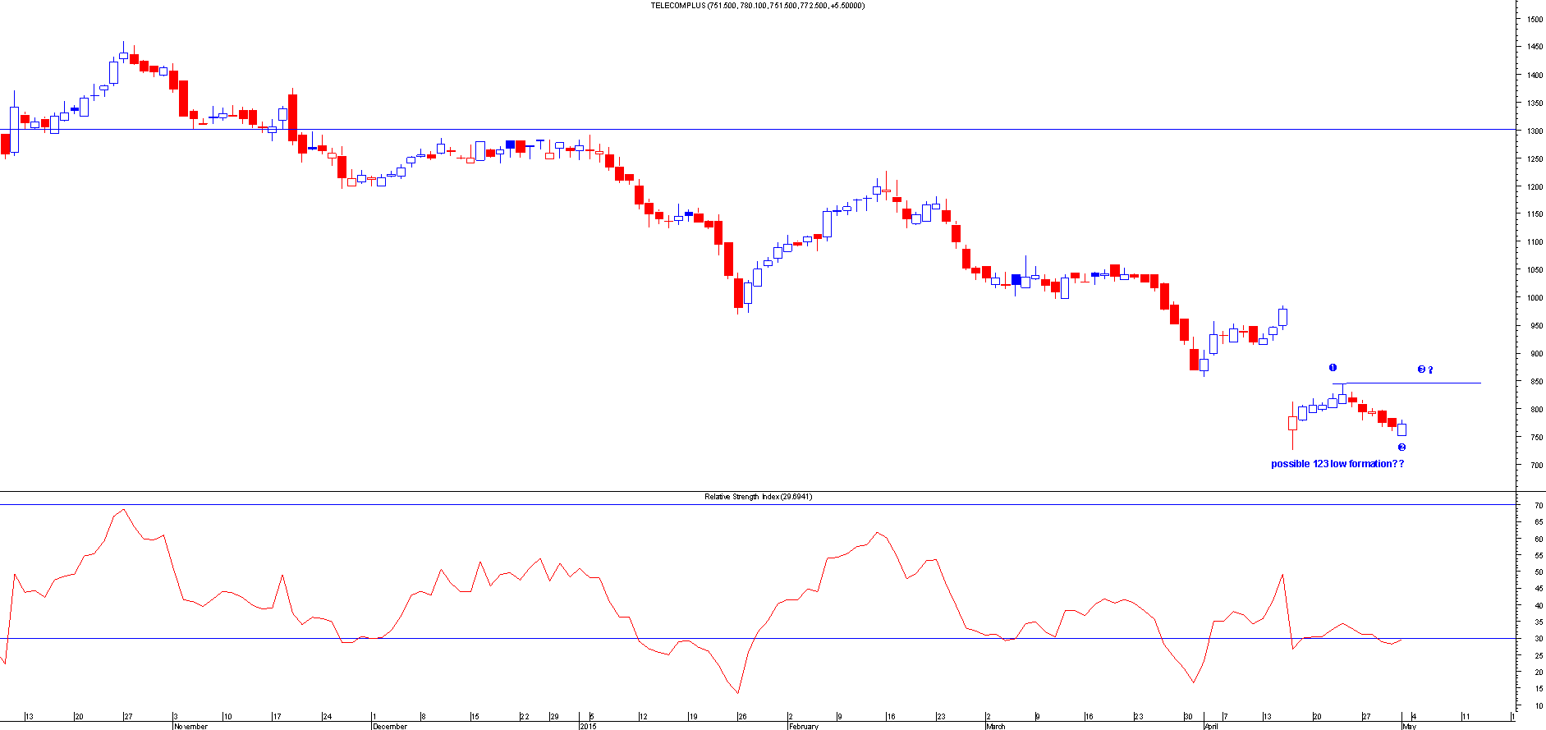The height and width of the screenshot is (730, 1546).
Task: Click the 1500 price axis label
Action: click(x=1534, y=20)
